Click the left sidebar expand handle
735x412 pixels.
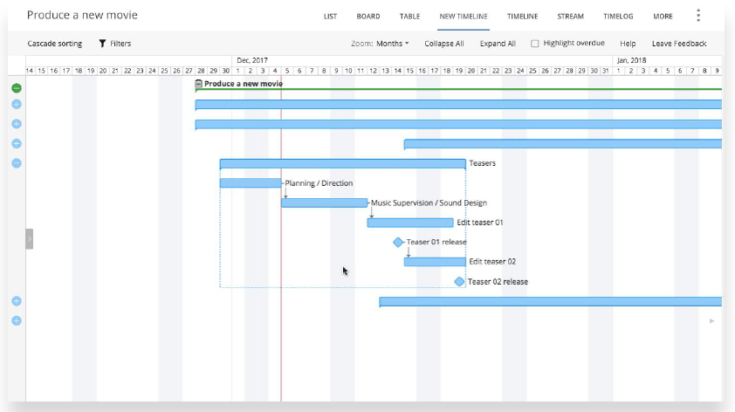coord(29,238)
